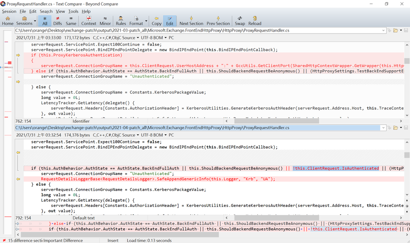The image size is (410, 243).
Task: Expand the Format dropdown arrow
Action: coord(146,20)
